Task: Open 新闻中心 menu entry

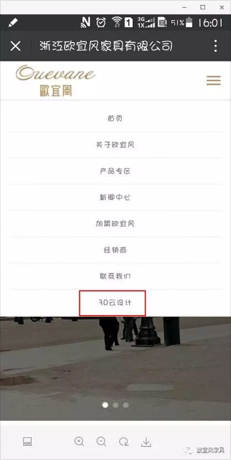Action: 115,197
